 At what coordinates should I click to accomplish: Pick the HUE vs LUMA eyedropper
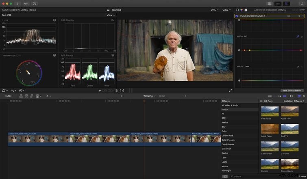298,67
